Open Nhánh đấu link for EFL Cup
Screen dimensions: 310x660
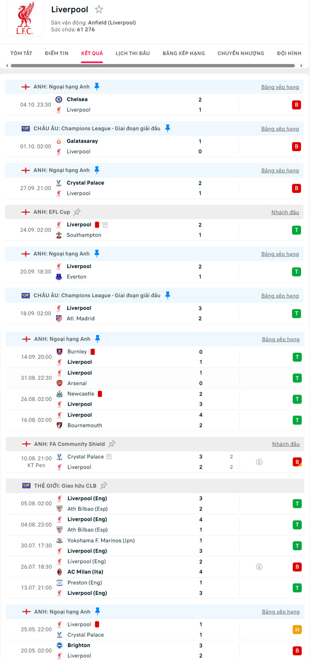285,212
